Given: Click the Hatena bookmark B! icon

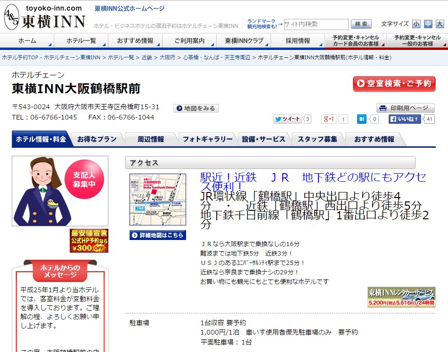Looking at the screenshot, I should tap(362, 119).
